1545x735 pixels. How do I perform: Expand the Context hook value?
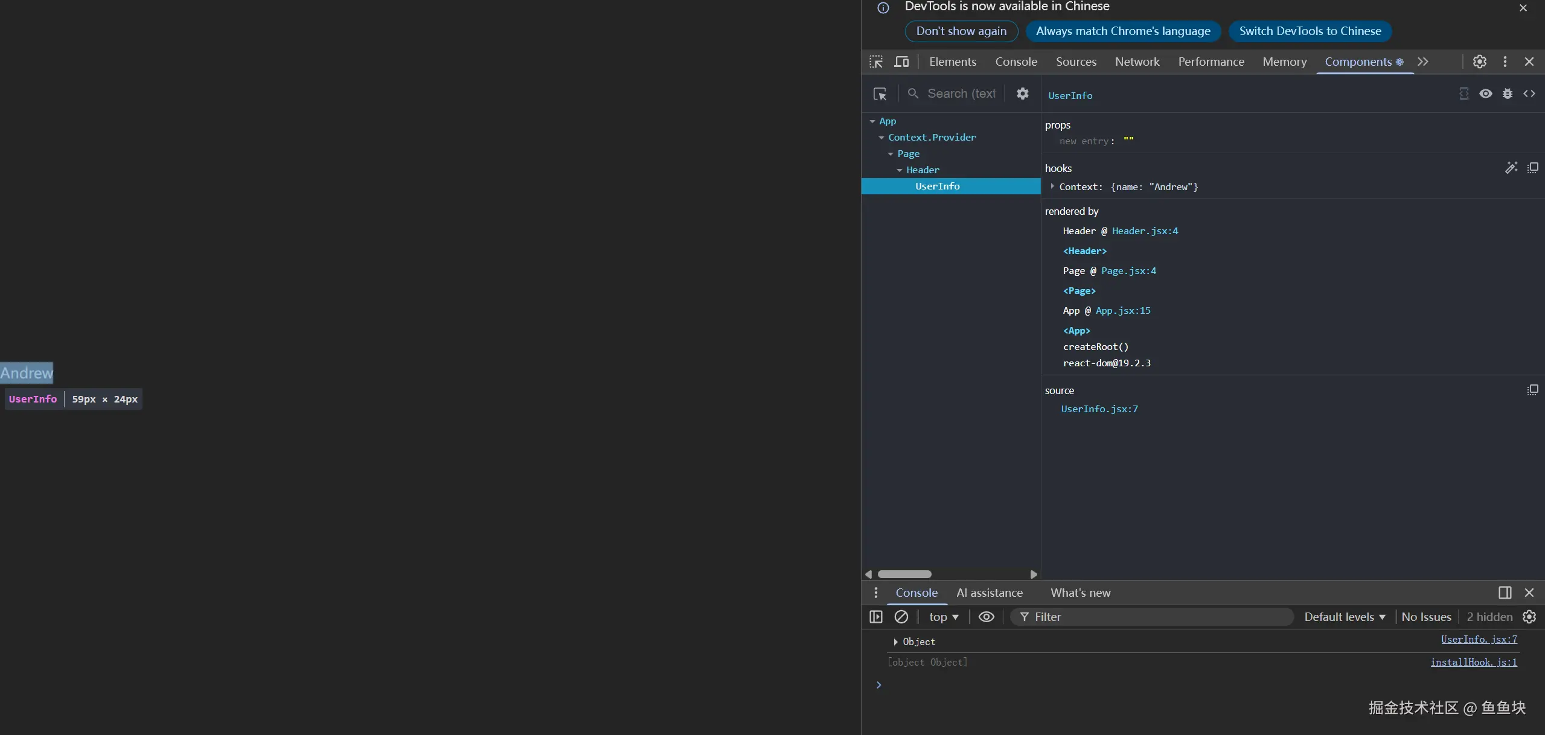pos(1052,186)
